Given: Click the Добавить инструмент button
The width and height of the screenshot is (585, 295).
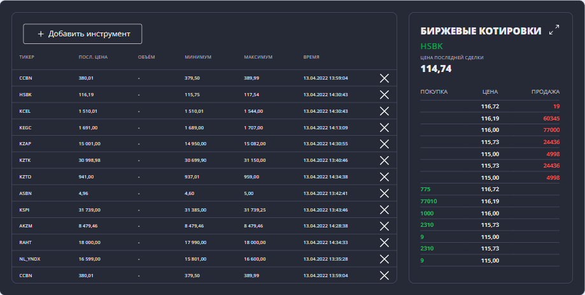Looking at the screenshot, I should coord(83,34).
